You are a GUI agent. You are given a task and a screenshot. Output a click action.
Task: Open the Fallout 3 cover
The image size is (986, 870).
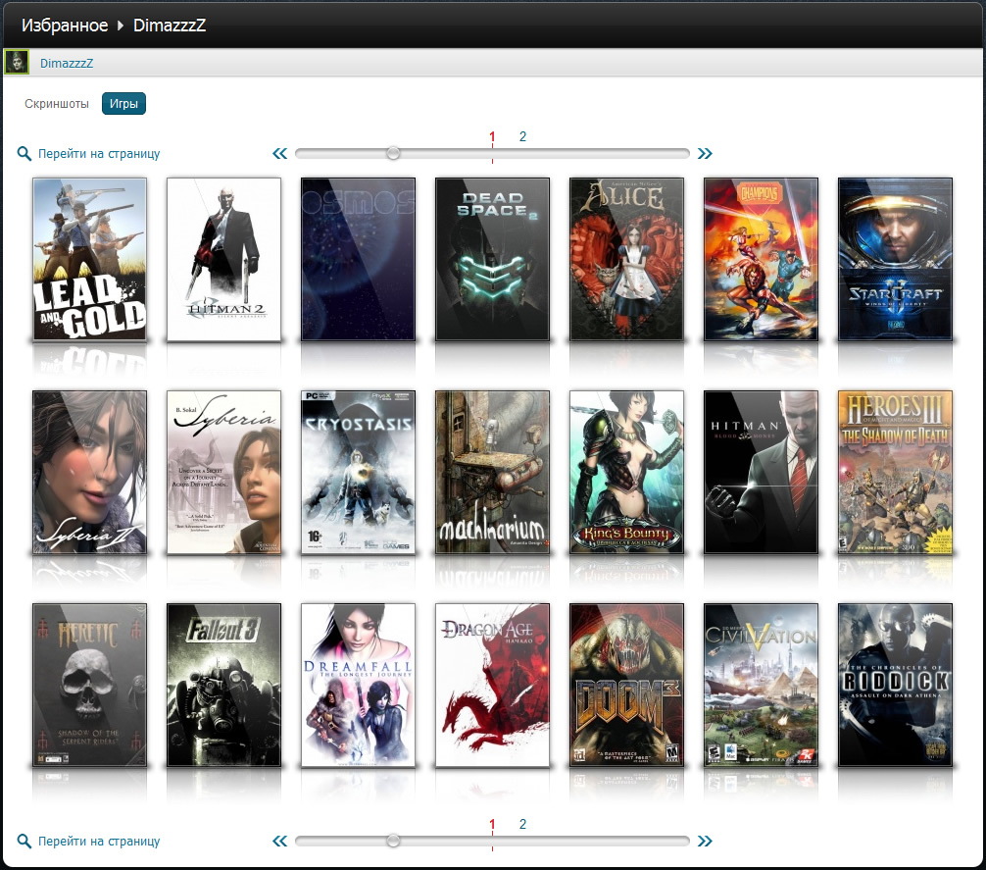[223, 685]
